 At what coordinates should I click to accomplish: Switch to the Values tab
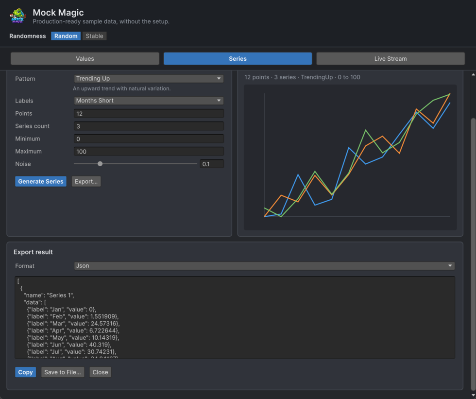point(85,59)
